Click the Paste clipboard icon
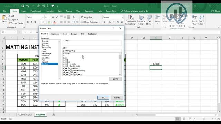221x124 pixels. point(4,18)
